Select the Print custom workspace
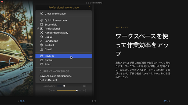This screenshot has height=105, width=188. click(64, 64)
